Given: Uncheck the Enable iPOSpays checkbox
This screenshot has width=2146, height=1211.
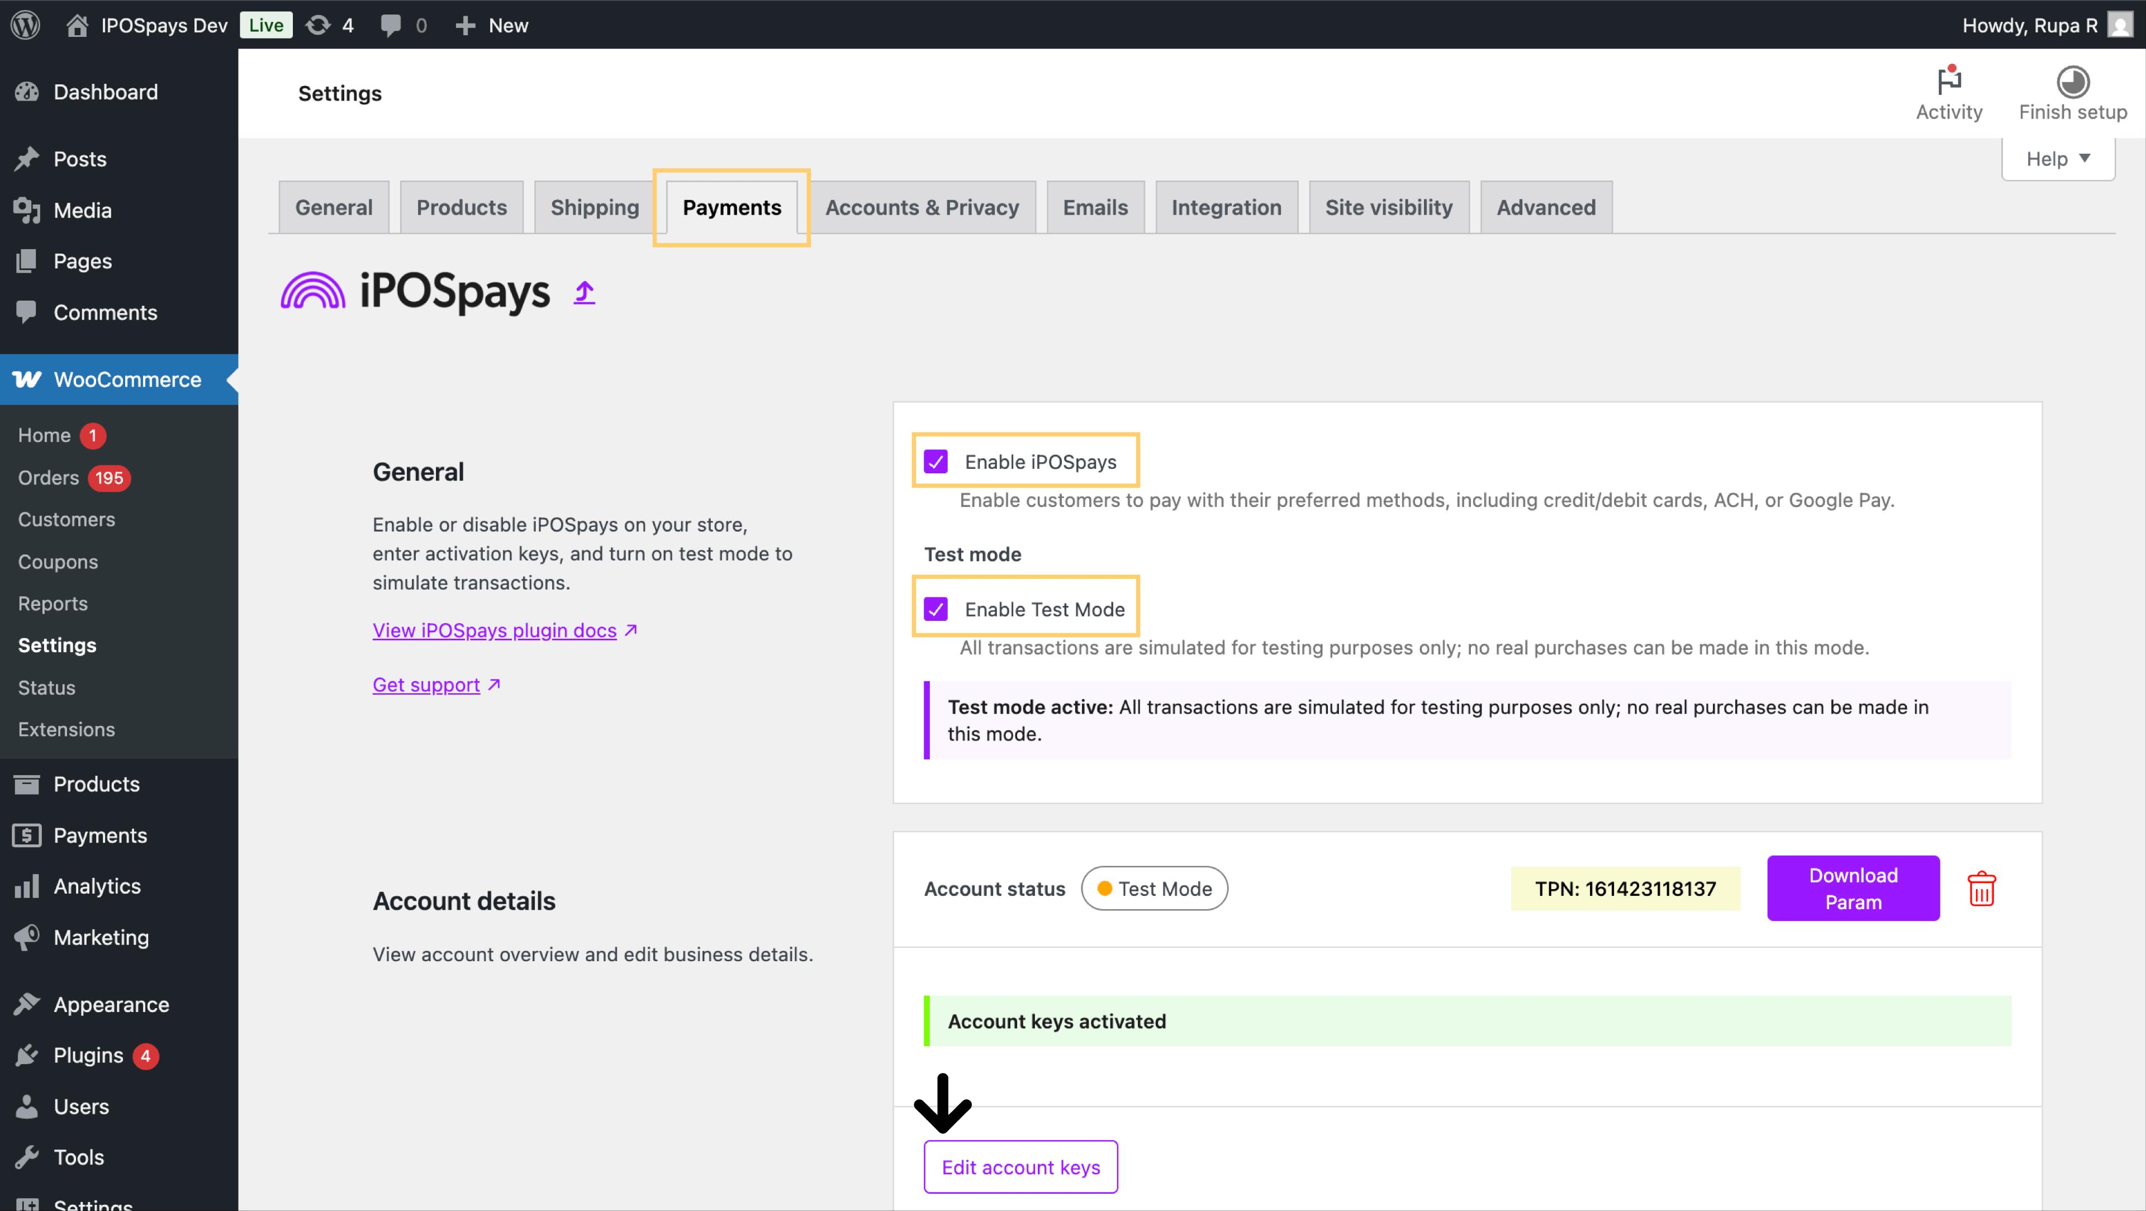Looking at the screenshot, I should (936, 462).
